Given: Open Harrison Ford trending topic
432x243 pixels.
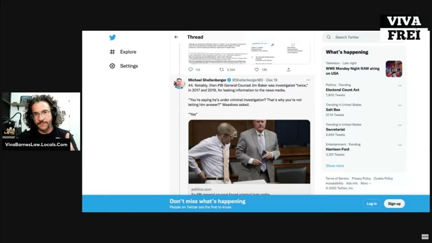Looking at the screenshot, I should (337, 149).
